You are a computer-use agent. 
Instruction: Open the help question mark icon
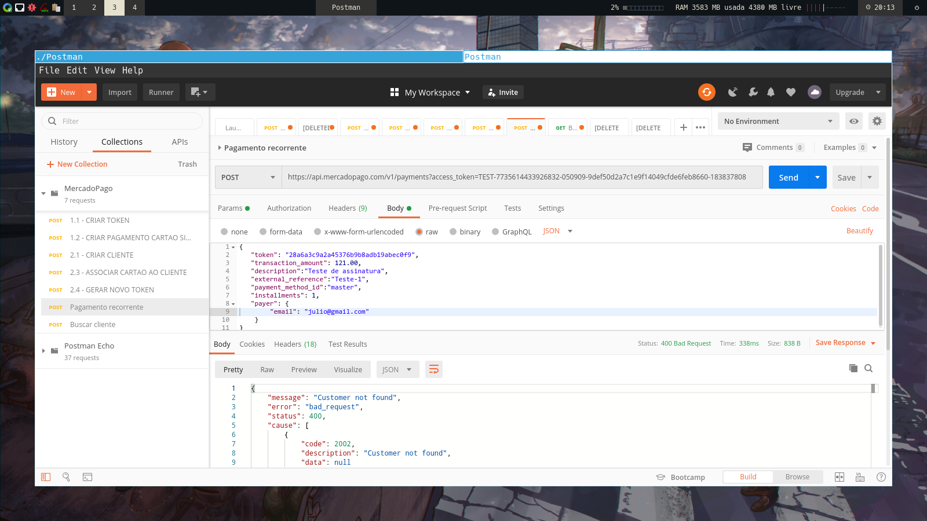pos(881,477)
